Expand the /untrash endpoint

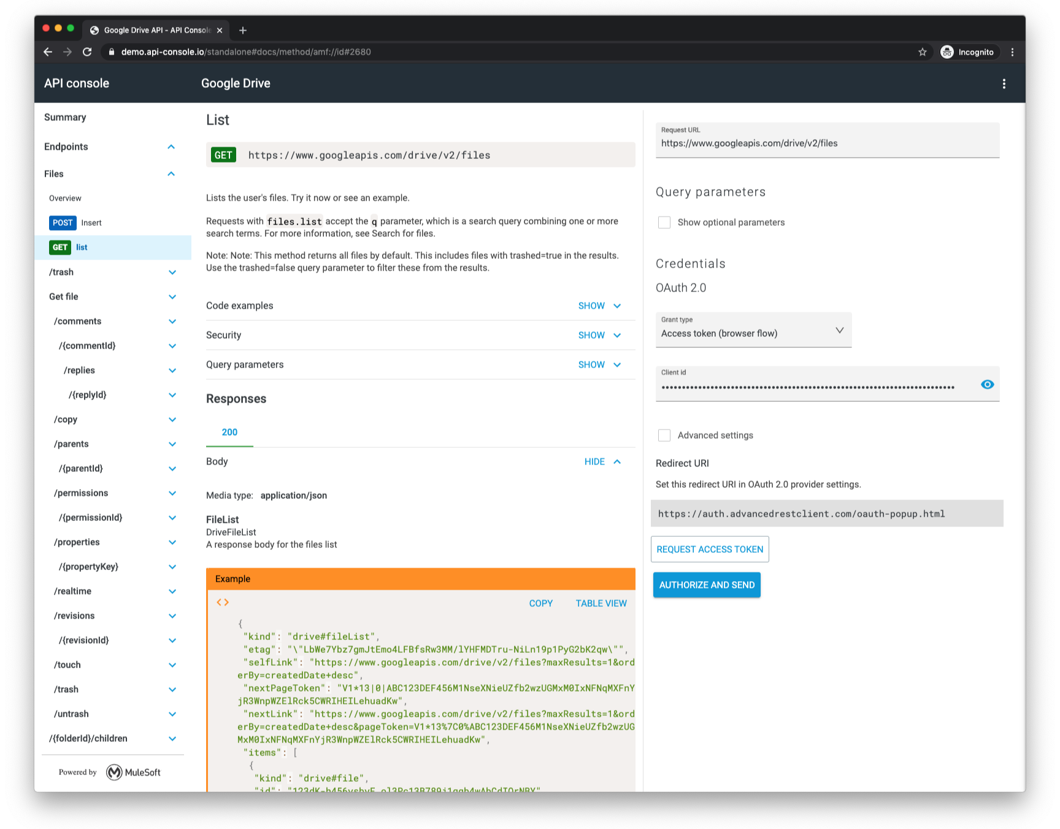coord(172,714)
